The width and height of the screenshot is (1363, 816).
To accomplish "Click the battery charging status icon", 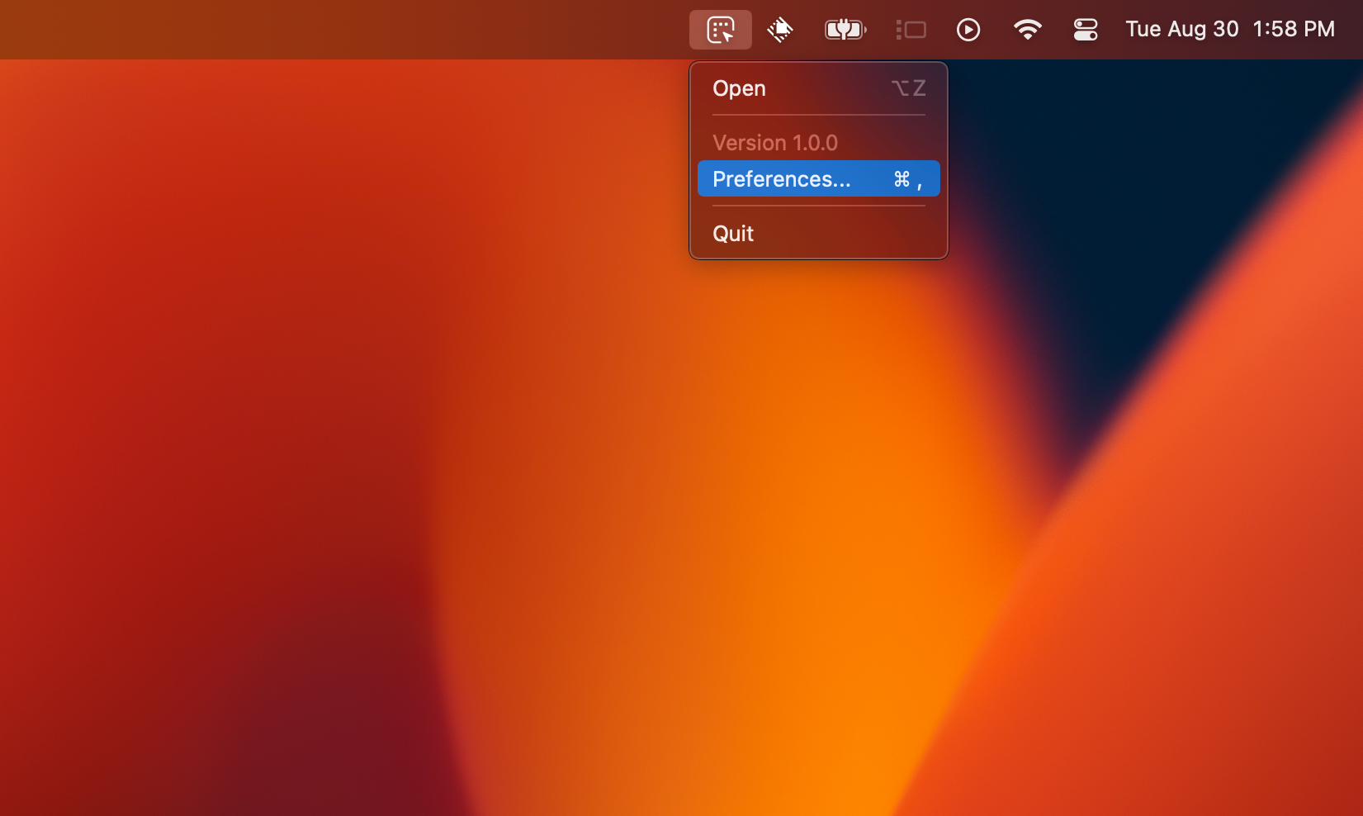I will (x=845, y=30).
